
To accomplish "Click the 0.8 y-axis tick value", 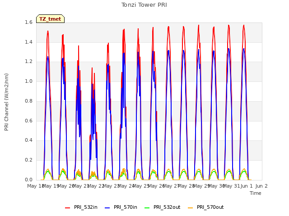I will [x=28, y=101].
